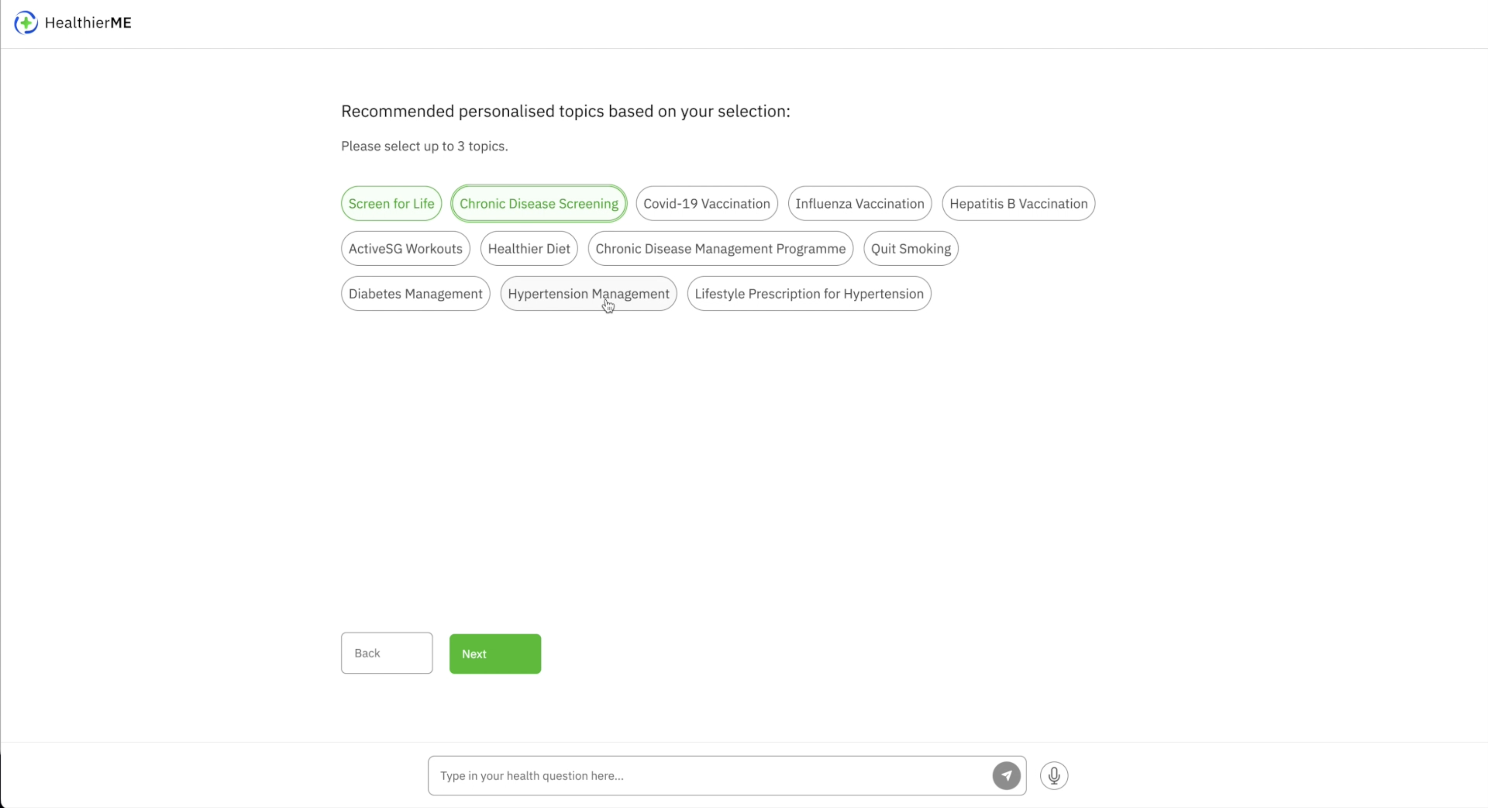Viewport: 1488px width, 808px height.
Task: Send the health question with arrow icon
Action: 1006,776
